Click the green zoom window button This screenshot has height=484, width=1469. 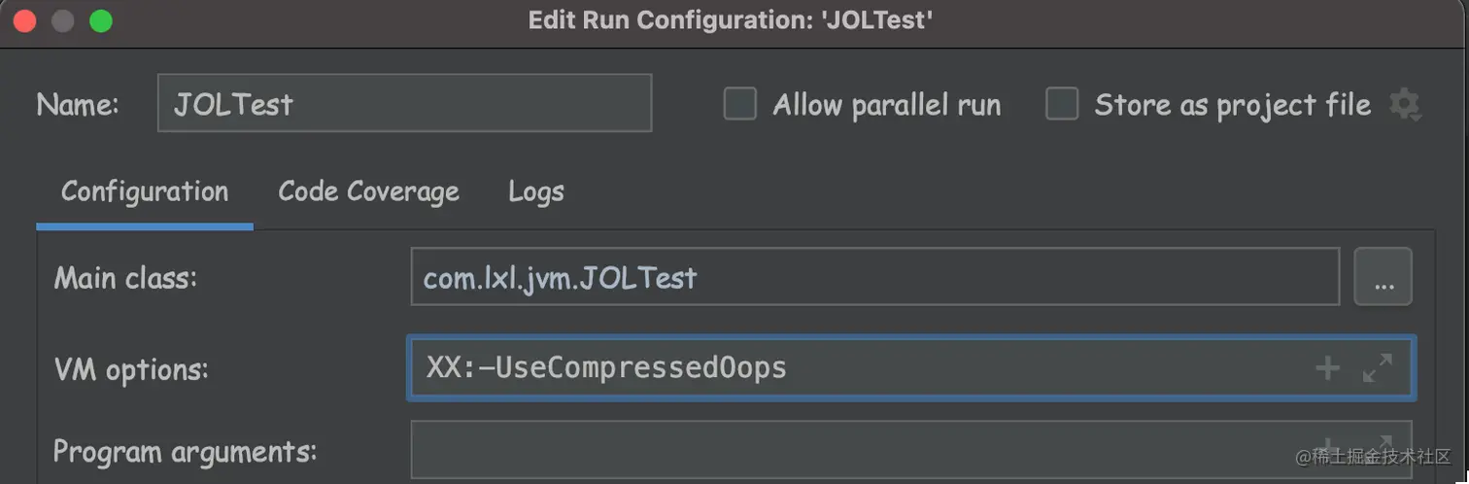point(100,21)
